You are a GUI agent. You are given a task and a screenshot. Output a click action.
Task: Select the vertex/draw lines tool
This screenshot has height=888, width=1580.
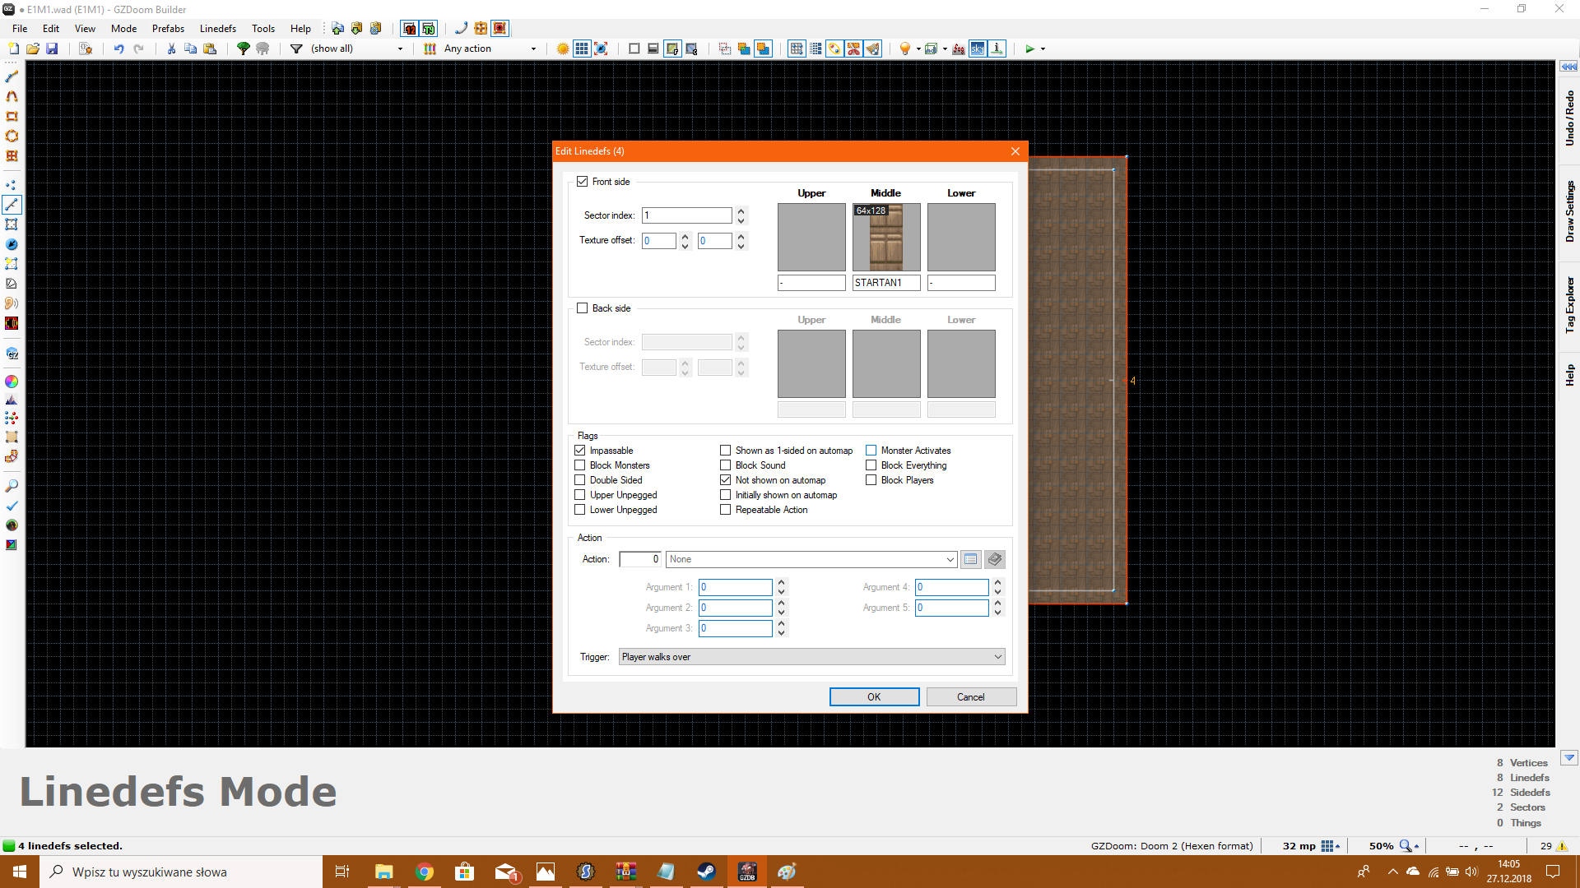(x=12, y=204)
